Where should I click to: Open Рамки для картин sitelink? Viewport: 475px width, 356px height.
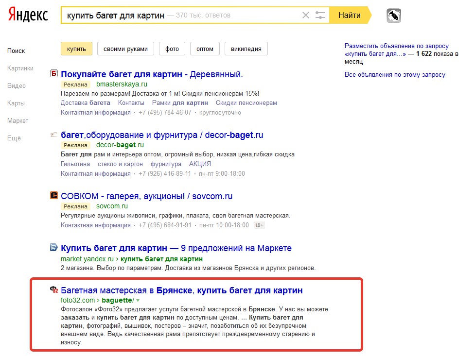coord(180,103)
